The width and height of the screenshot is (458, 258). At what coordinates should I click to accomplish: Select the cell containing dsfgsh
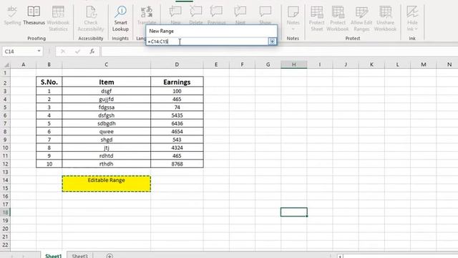(107, 115)
